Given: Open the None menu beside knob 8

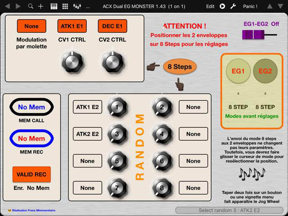Looking at the screenshot, I should coord(193,188).
